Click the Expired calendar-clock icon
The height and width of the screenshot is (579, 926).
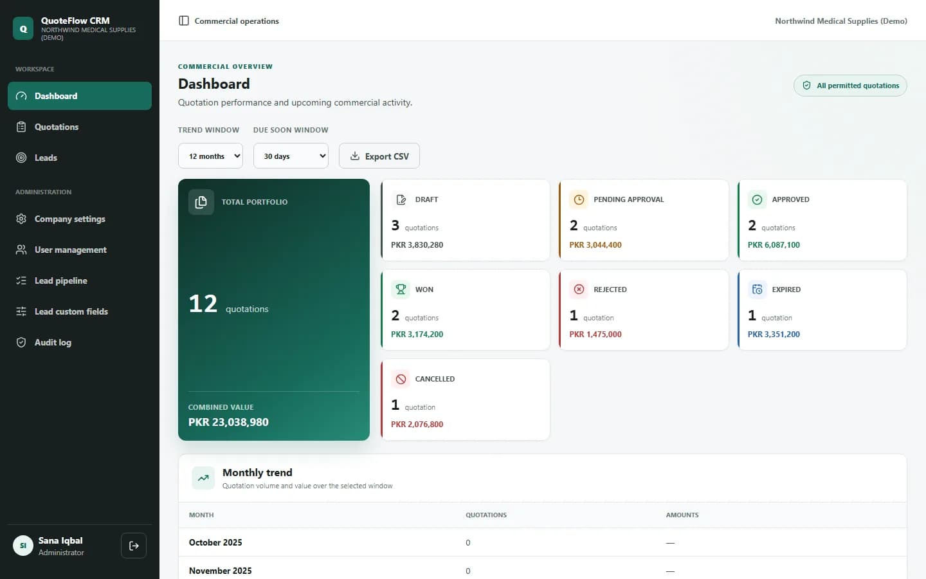pos(758,289)
